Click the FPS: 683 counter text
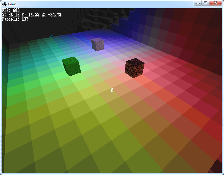Image resolution: width=224 pixels, height=175 pixels. (11, 10)
